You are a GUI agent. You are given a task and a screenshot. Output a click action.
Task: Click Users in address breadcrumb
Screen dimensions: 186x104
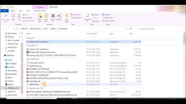click(x=46, y=29)
